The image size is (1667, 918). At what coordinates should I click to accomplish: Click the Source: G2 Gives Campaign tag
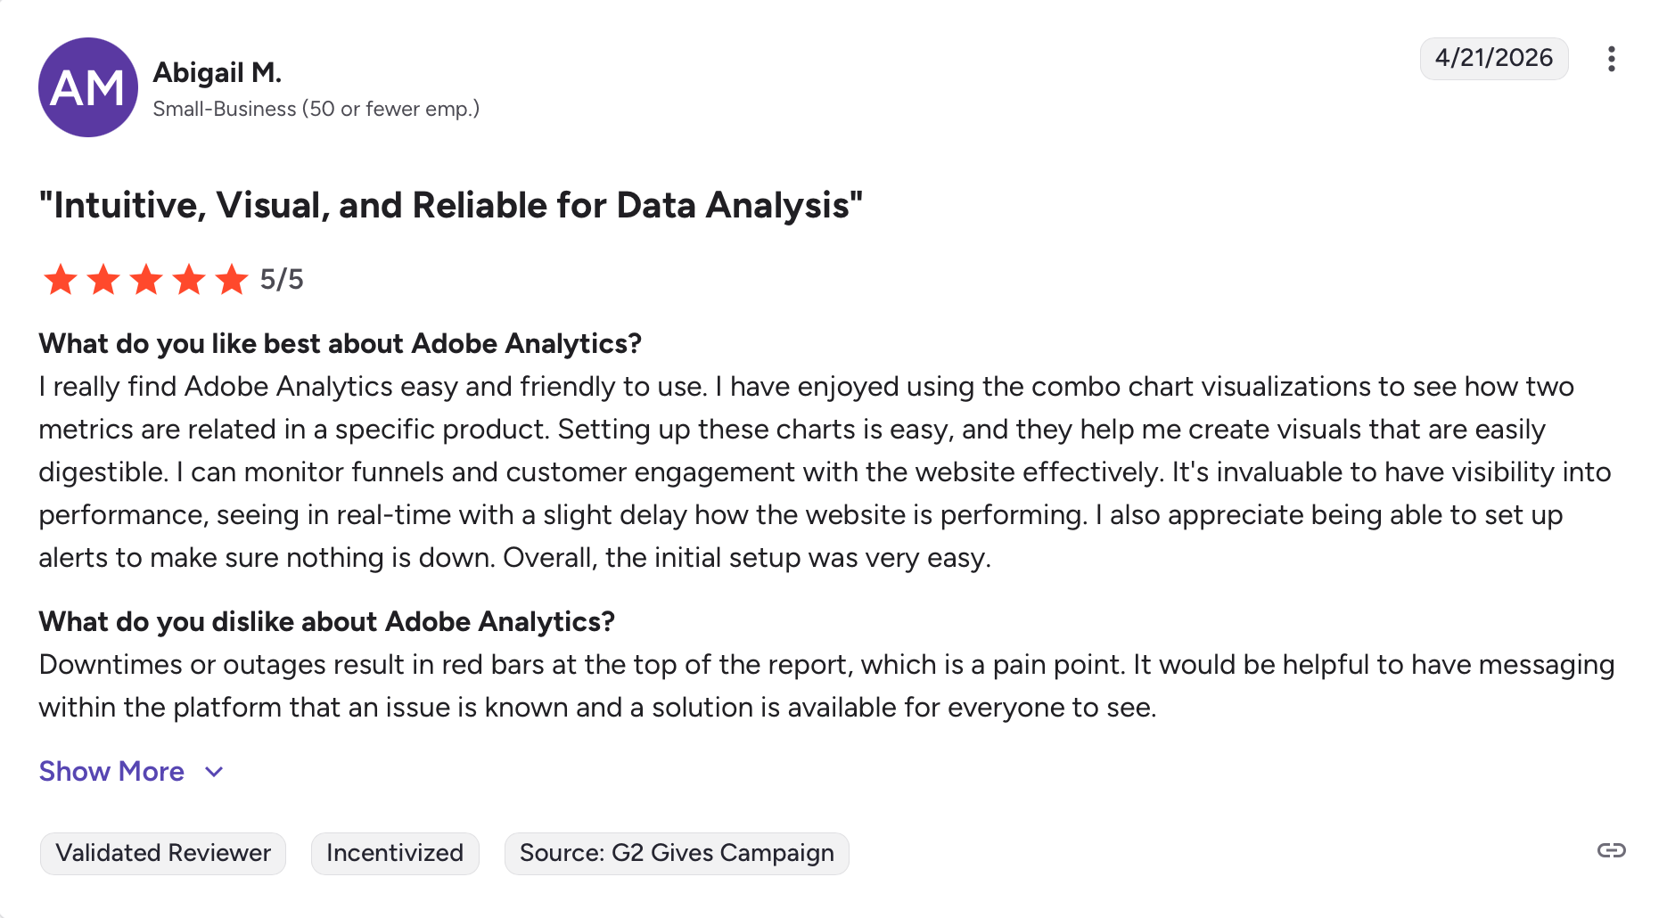click(677, 853)
